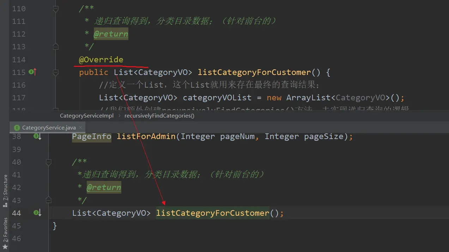This screenshot has width=449, height=252.
Task: Click line number 116 in the gutter
Action: tap(19, 85)
